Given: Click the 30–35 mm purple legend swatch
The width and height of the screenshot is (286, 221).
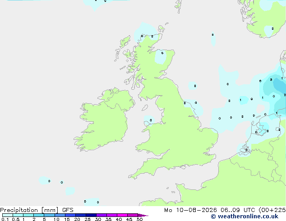Looking at the screenshot, I should pos(101,215).
